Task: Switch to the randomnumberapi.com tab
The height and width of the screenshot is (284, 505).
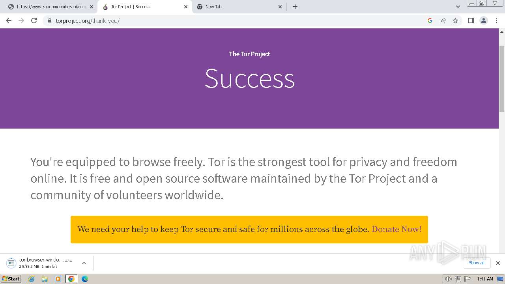Action: (50, 7)
